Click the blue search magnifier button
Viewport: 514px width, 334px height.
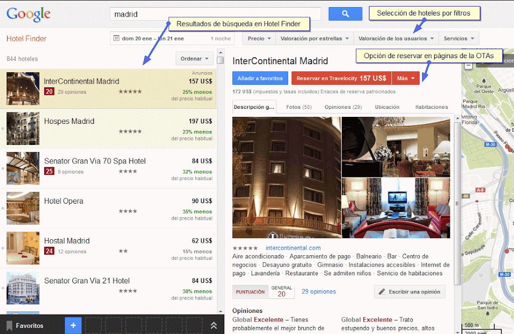(345, 14)
